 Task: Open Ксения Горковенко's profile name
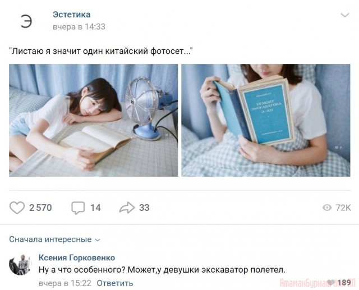pos(77,257)
